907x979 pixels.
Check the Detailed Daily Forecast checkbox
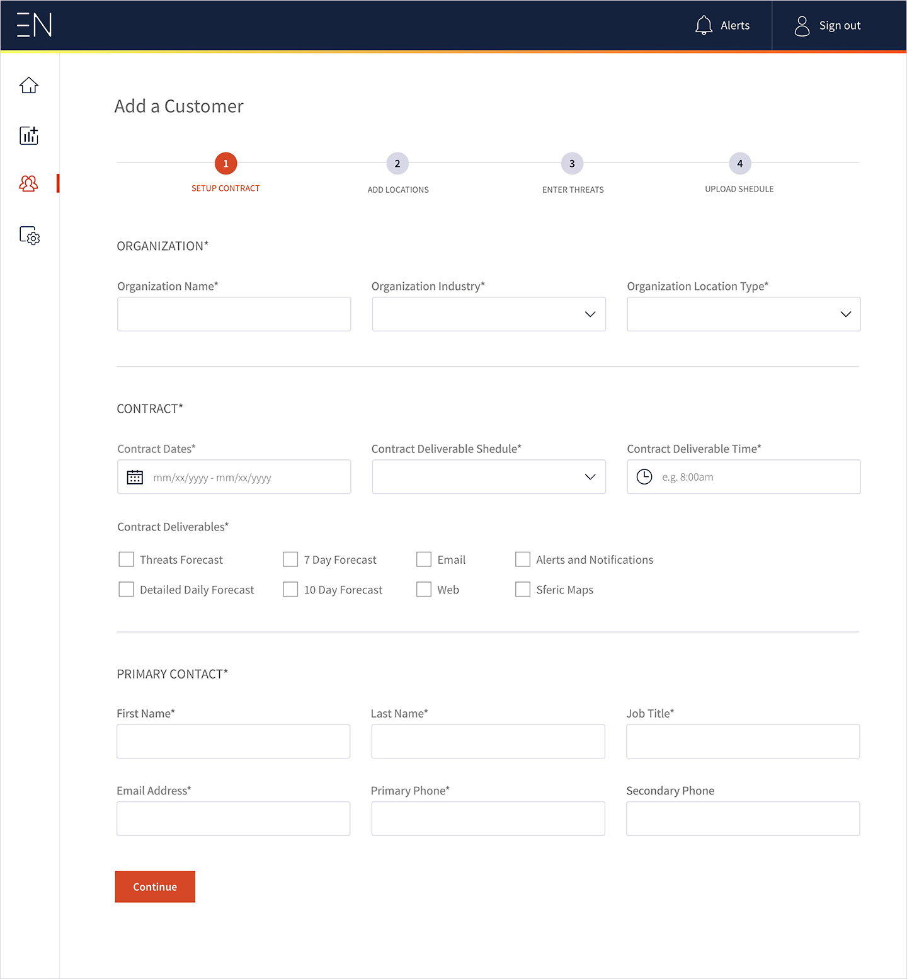(x=127, y=589)
